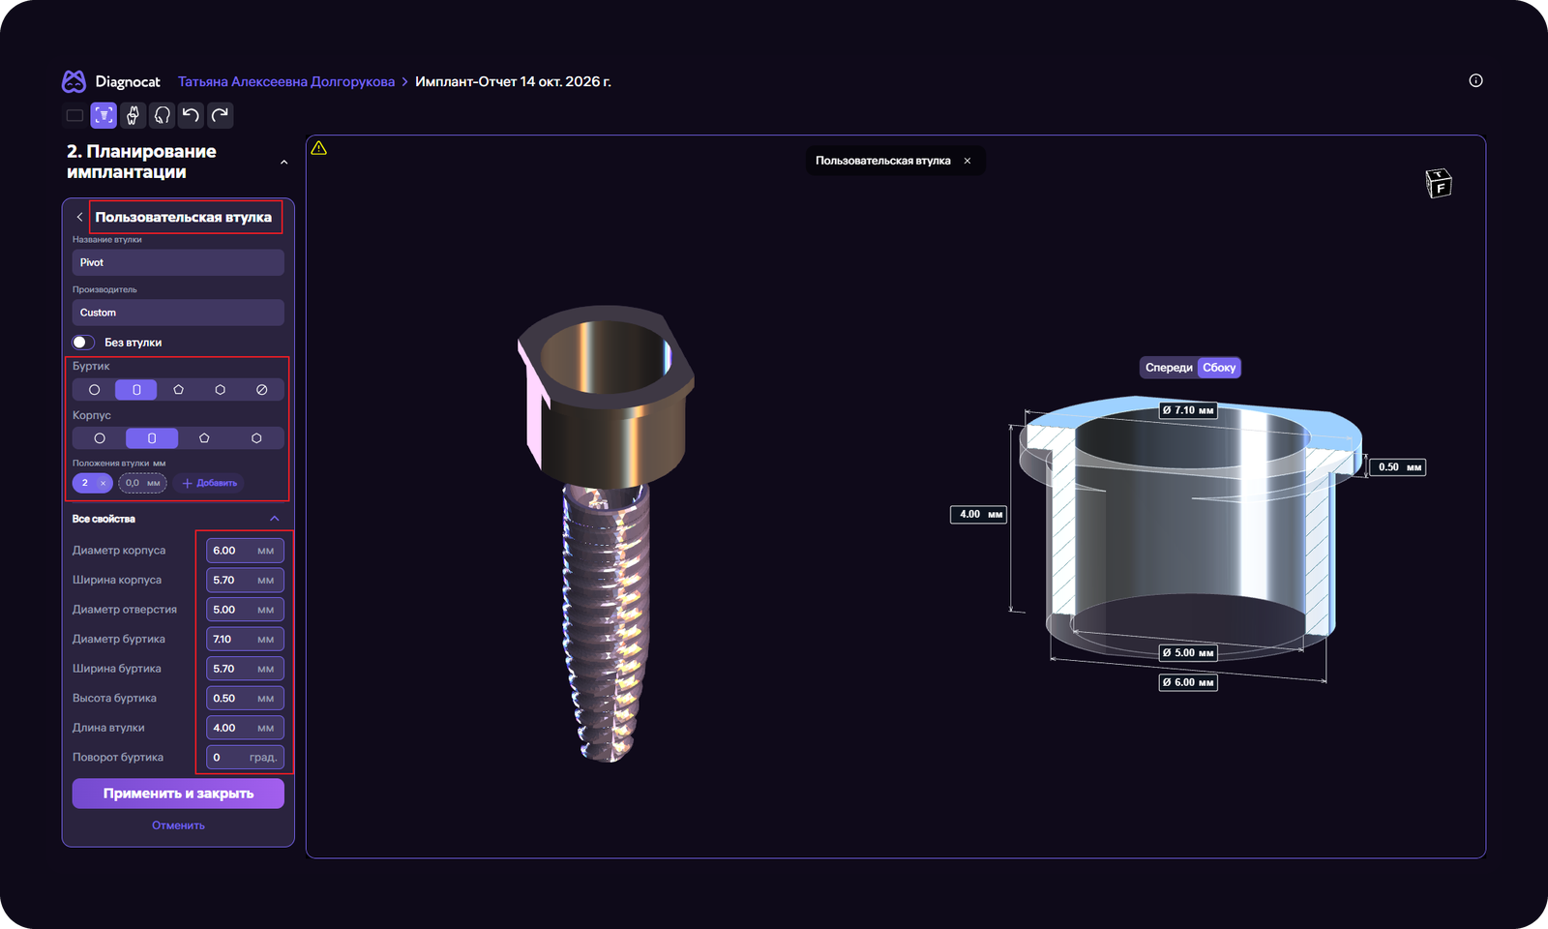
Task: Open the info icon at top right
Action: (x=1475, y=80)
